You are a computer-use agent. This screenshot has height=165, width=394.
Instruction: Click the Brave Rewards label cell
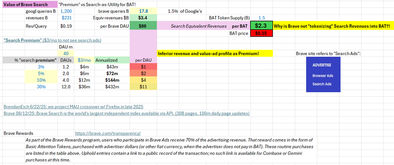click(18, 134)
